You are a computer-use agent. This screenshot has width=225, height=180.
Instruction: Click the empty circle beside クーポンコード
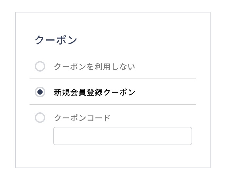click(40, 118)
